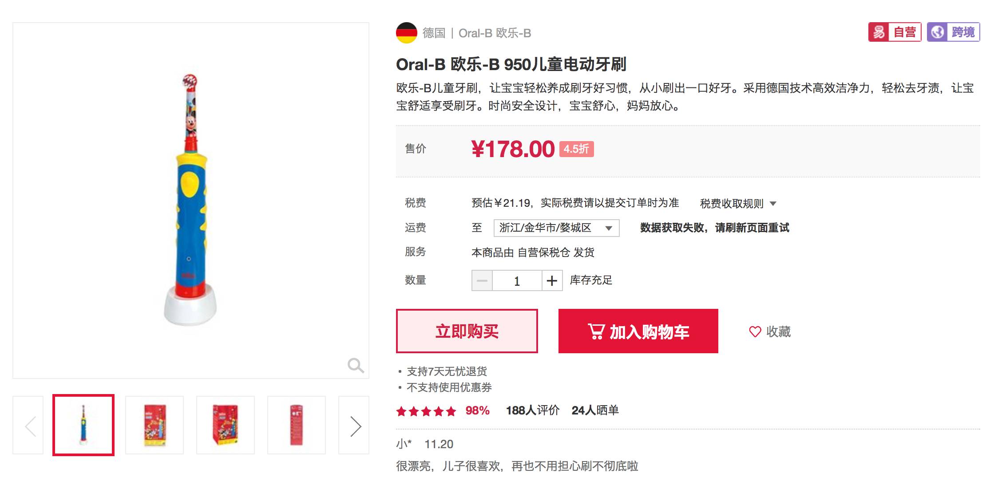Click the 自营 self-operated badge

[895, 32]
